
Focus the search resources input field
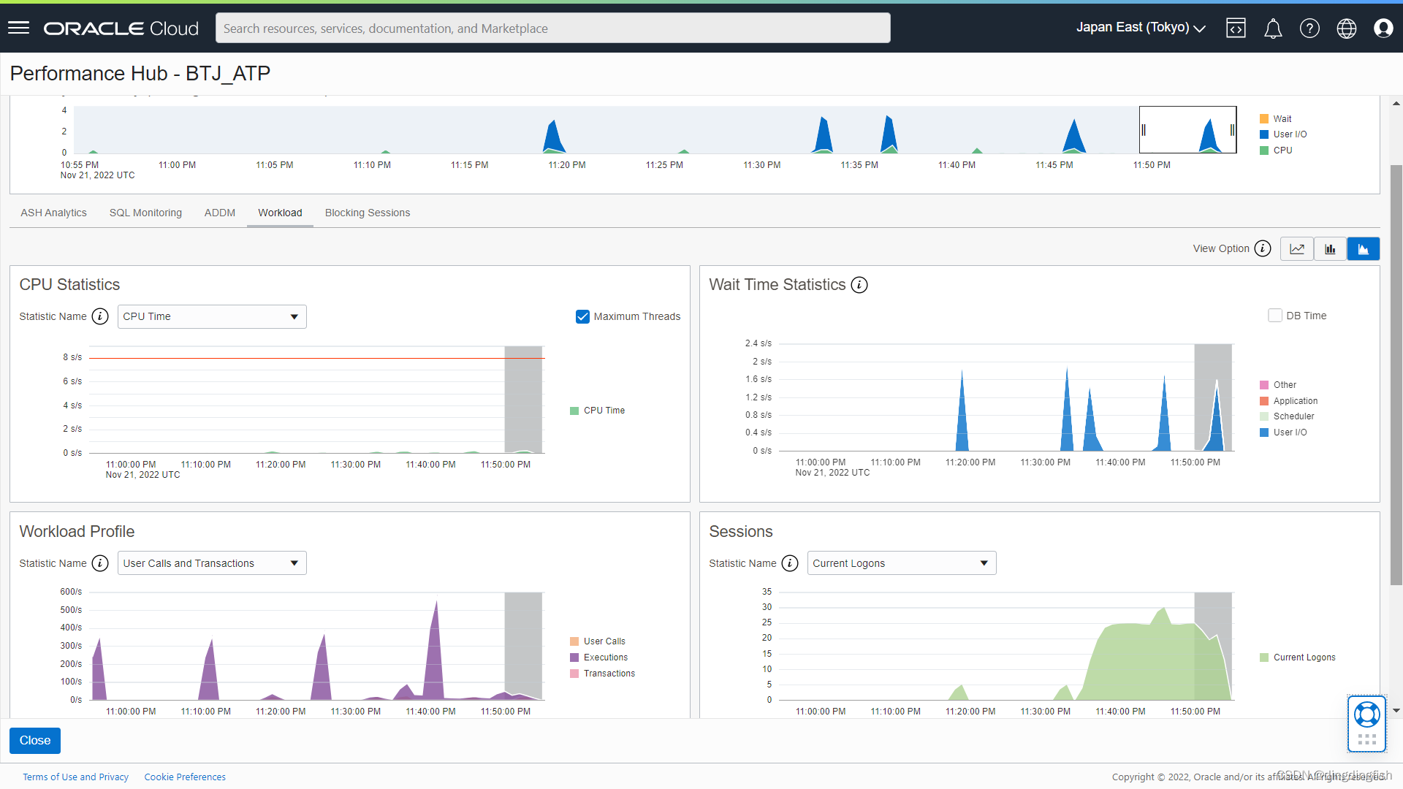[x=552, y=28]
